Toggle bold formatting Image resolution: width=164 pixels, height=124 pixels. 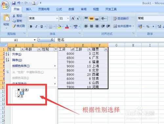31,27
